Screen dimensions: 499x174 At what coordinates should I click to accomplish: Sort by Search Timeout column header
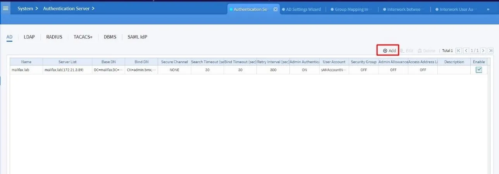[x=207, y=62]
